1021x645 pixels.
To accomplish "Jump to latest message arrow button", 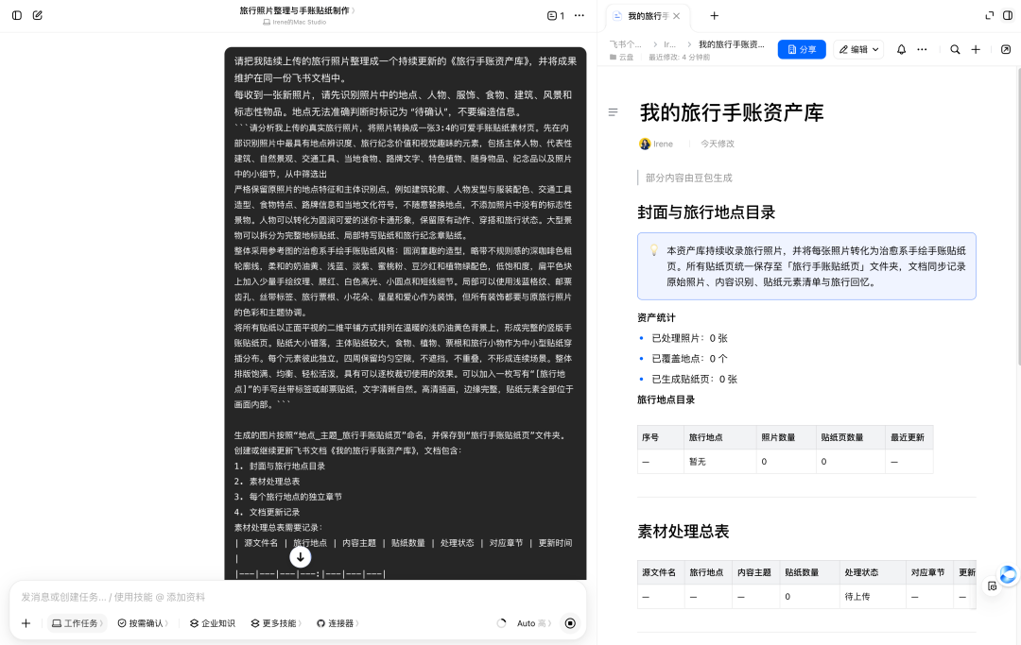I will tap(301, 557).
